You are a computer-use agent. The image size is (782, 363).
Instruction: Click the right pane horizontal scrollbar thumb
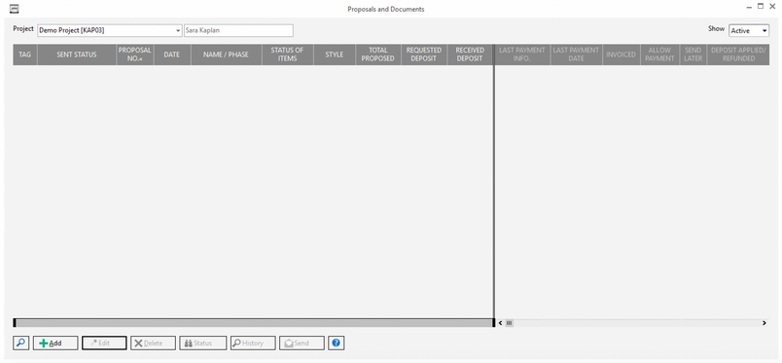[x=510, y=323]
